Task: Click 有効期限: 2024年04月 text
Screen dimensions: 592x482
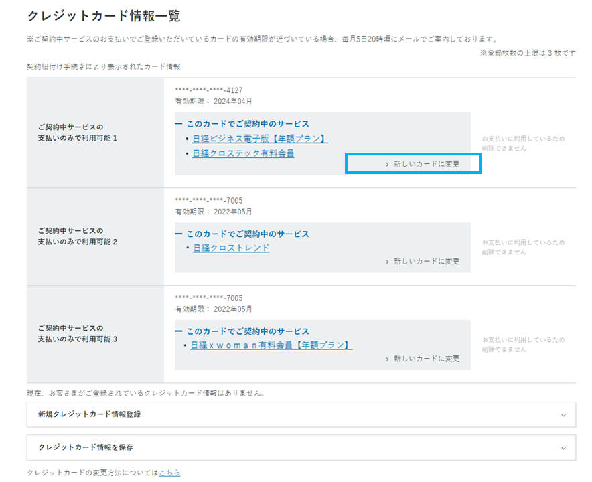Action: [x=214, y=102]
